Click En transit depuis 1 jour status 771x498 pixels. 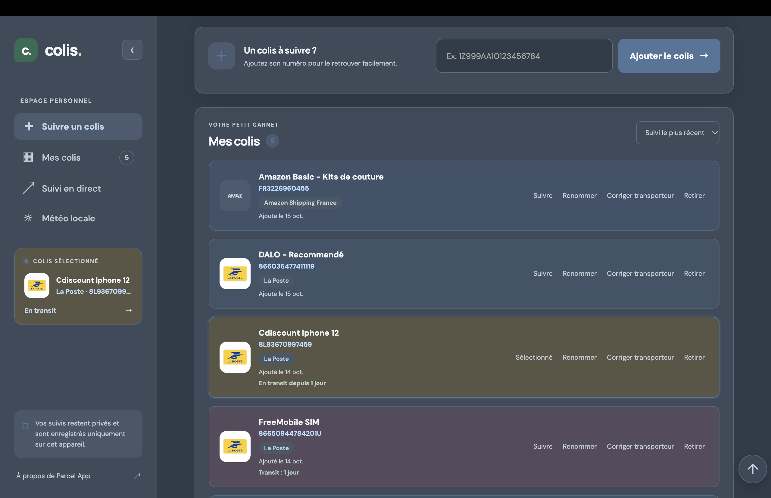click(x=292, y=383)
